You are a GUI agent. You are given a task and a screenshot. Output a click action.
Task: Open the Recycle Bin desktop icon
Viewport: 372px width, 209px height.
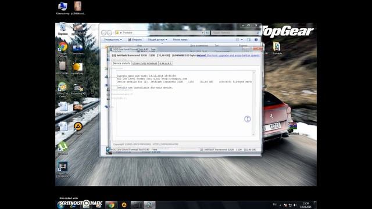click(x=63, y=28)
